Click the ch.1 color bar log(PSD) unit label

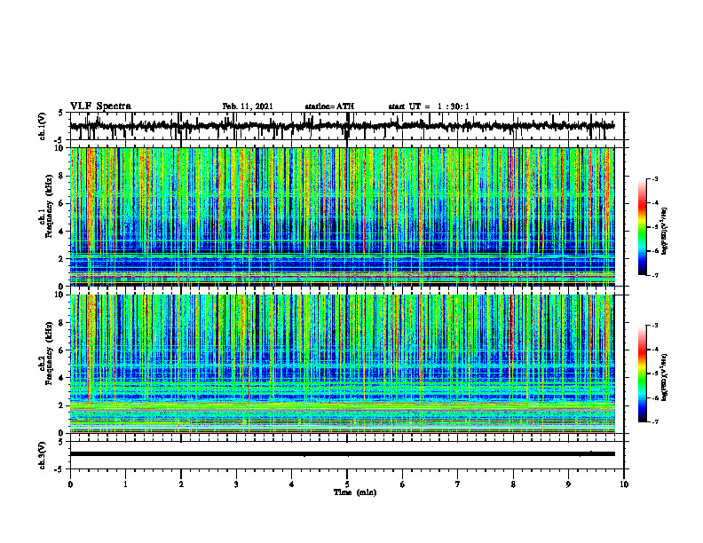[665, 232]
